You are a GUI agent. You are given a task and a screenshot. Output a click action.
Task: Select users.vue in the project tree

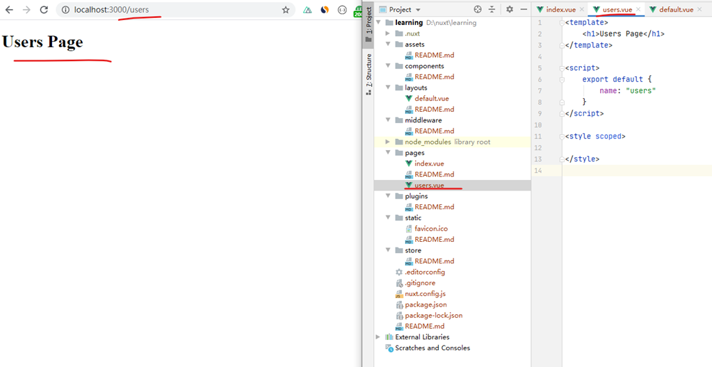tap(429, 186)
